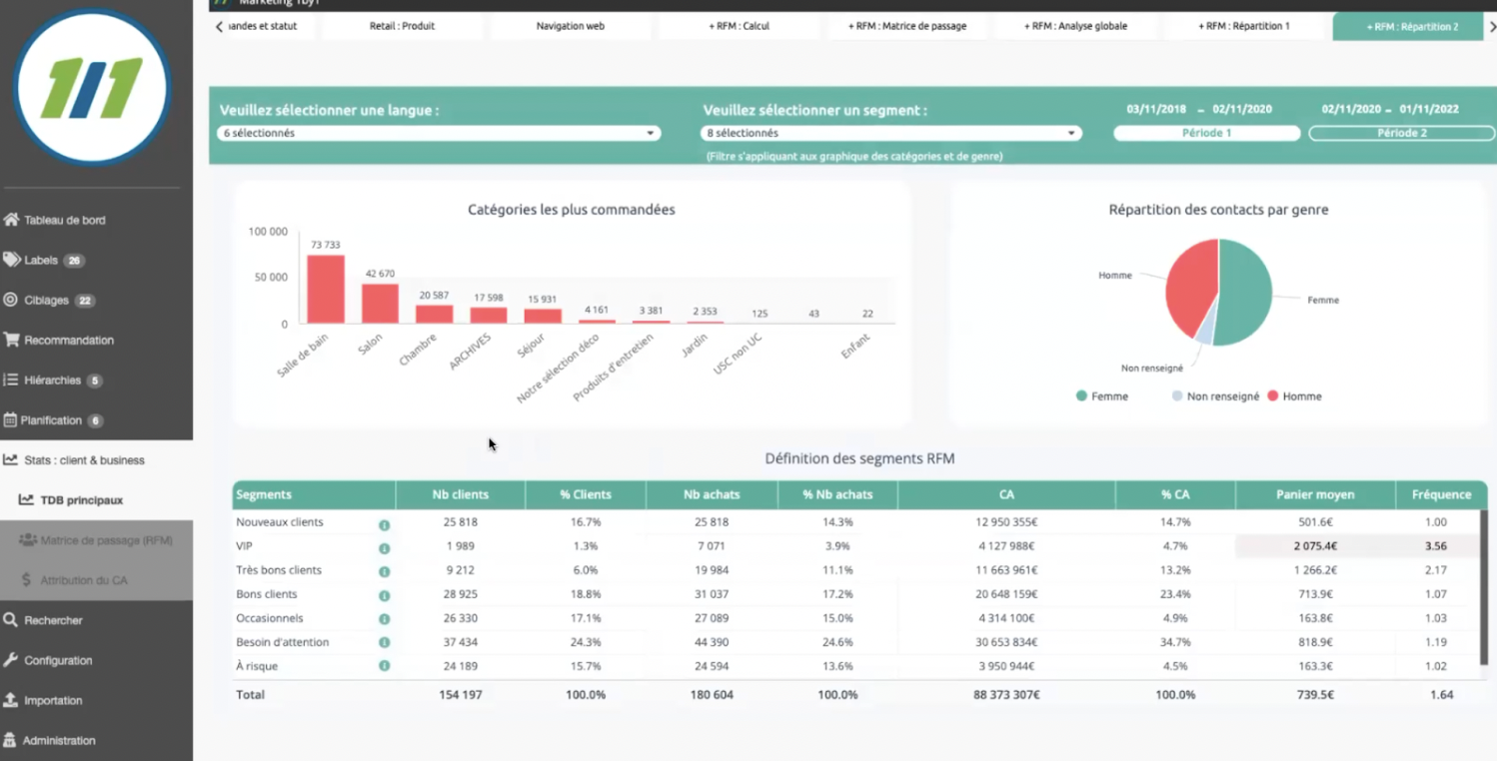Click the Femme slice of the pie
The height and width of the screenshot is (761, 1497).
[x=1244, y=295]
